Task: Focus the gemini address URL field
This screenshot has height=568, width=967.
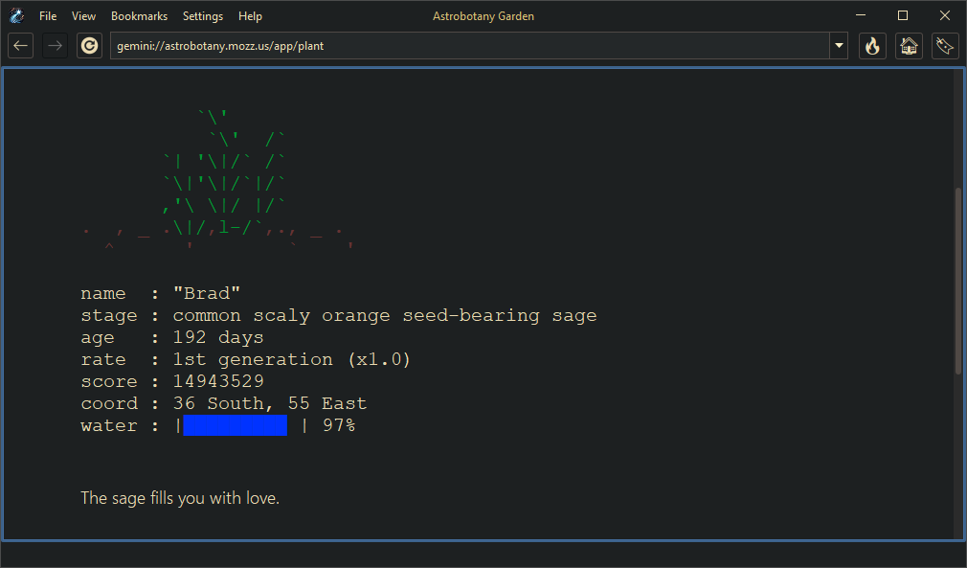Action: pyautogui.click(x=470, y=46)
